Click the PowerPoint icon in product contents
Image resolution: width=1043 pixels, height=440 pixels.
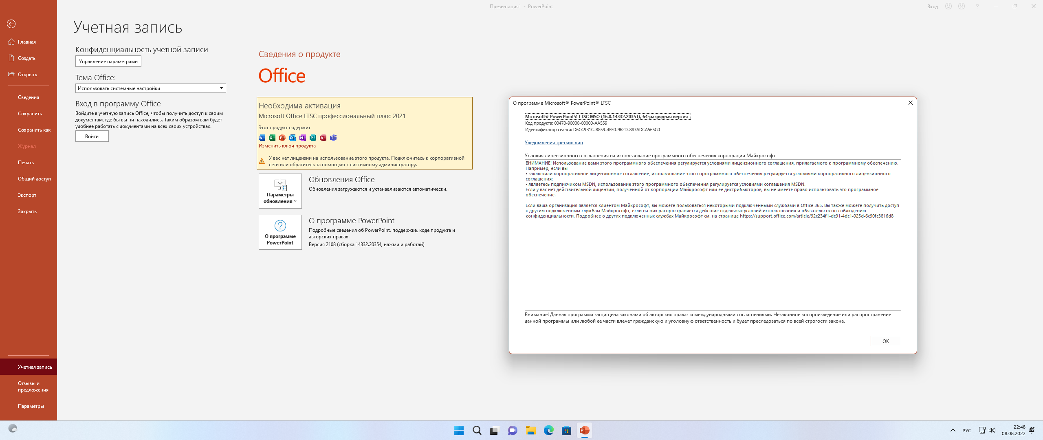click(x=282, y=138)
